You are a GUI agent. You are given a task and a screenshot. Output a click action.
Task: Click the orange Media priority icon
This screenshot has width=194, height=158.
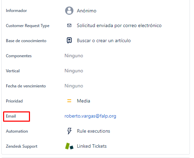click(x=69, y=101)
